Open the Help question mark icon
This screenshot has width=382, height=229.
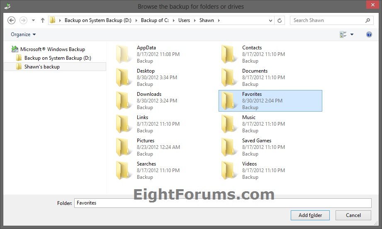click(369, 34)
